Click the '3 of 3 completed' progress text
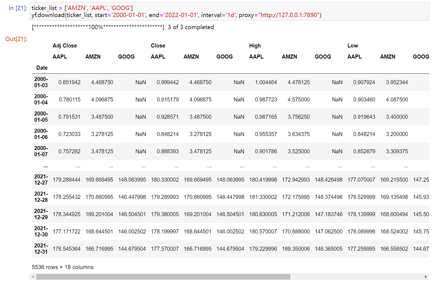Image resolution: width=433 pixels, height=282 pixels. pos(191,27)
